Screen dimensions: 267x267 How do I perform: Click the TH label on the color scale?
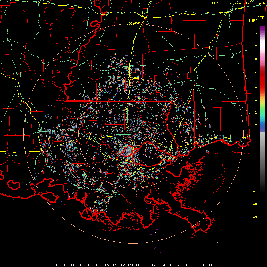tap(255, 231)
